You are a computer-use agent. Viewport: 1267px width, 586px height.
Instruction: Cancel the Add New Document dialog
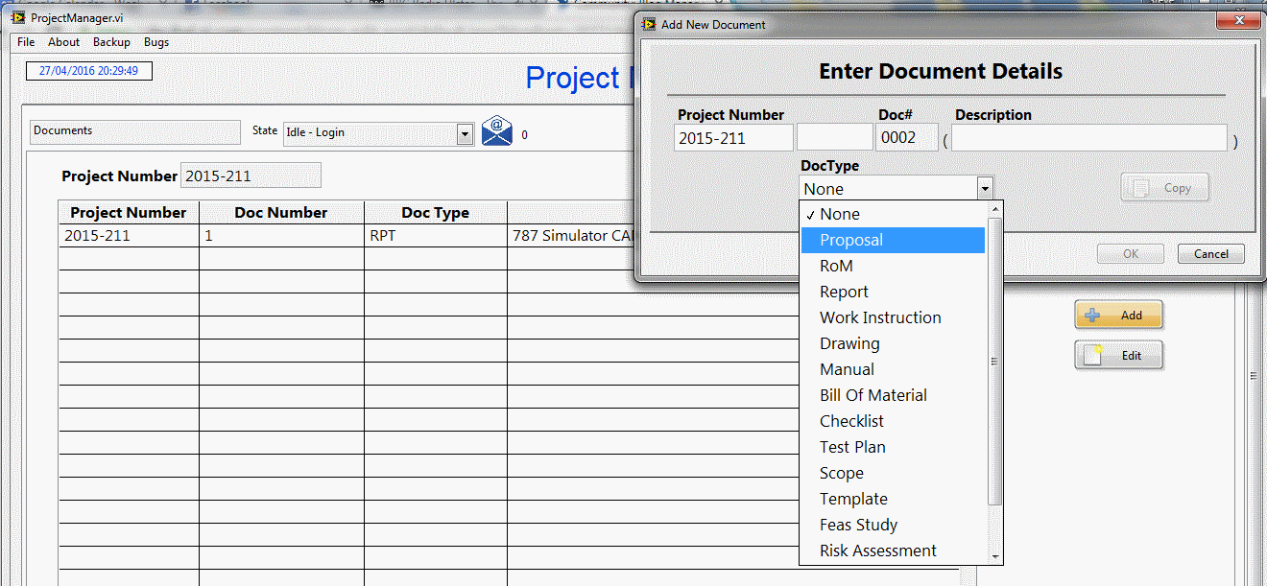(1211, 254)
